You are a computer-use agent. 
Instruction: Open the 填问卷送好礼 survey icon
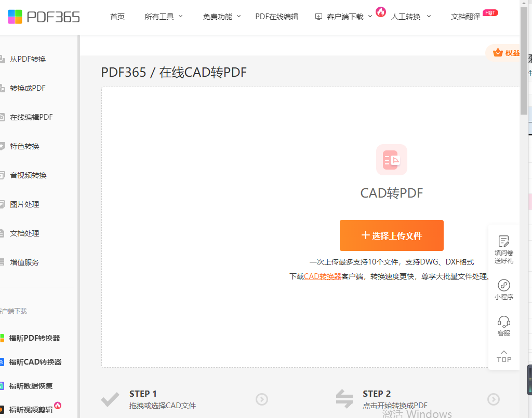504,241
